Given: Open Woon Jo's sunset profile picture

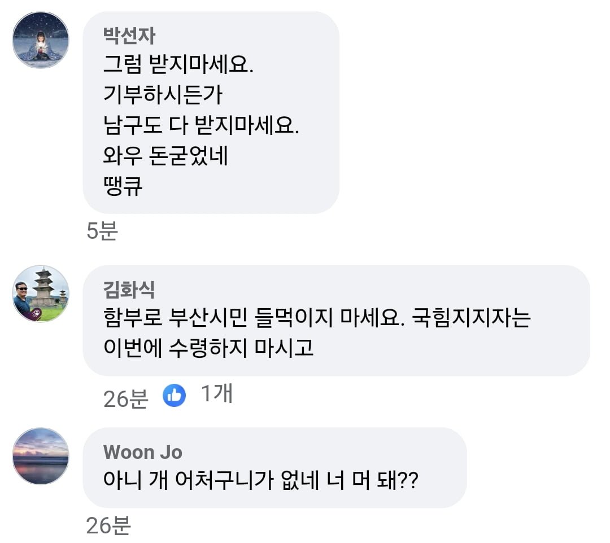Looking at the screenshot, I should (x=41, y=456).
